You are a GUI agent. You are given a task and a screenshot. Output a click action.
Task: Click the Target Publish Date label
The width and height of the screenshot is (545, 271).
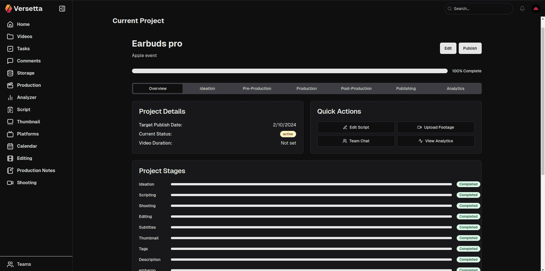coord(161,125)
